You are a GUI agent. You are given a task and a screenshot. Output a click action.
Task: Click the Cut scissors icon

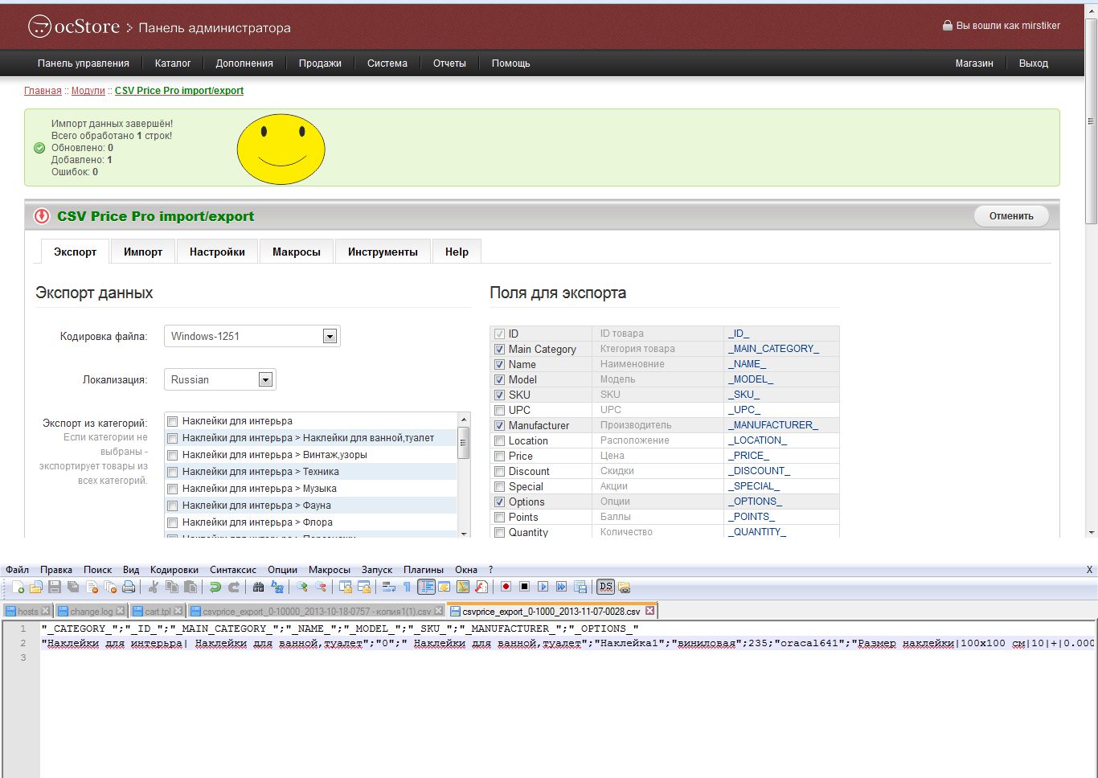point(153,587)
